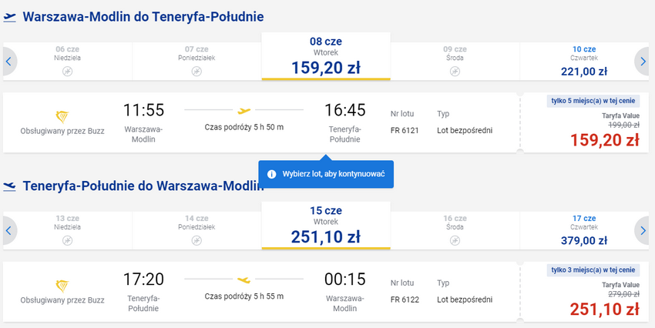Click previous dates arrow for return flight
The width and height of the screenshot is (655, 328).
pyautogui.click(x=8, y=231)
